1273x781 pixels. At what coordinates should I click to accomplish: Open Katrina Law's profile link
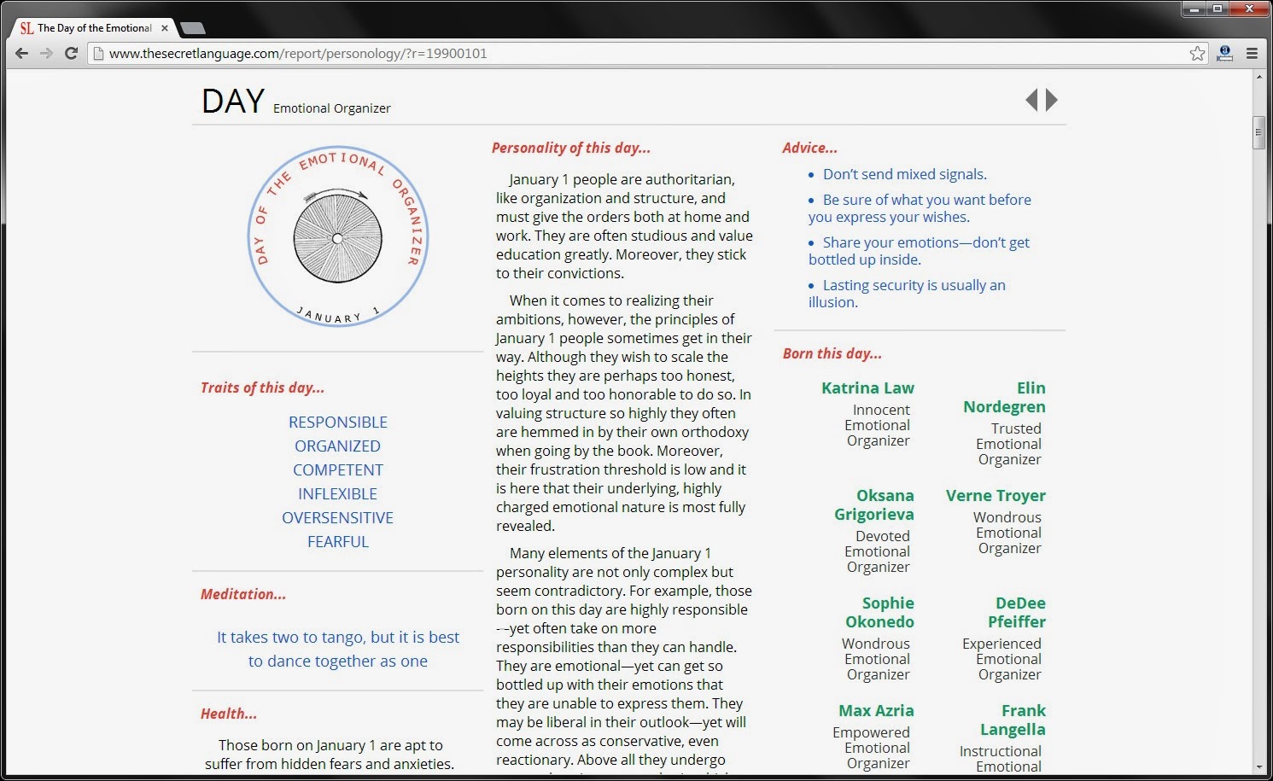point(867,388)
